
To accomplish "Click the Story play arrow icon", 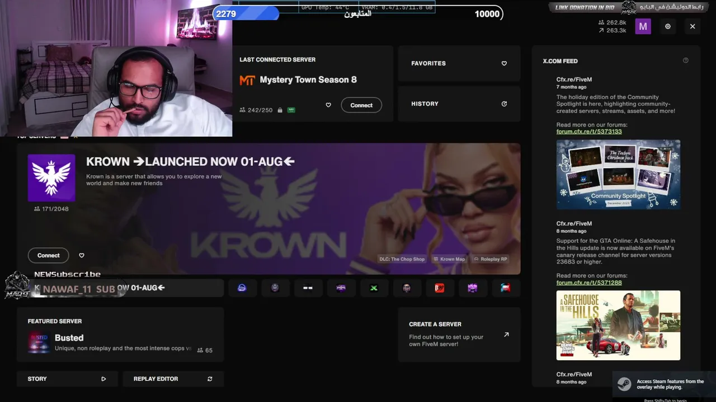I will [x=103, y=379].
